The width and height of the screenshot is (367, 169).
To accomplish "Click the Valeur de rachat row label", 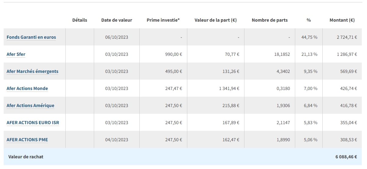I will pyautogui.click(x=26, y=157).
